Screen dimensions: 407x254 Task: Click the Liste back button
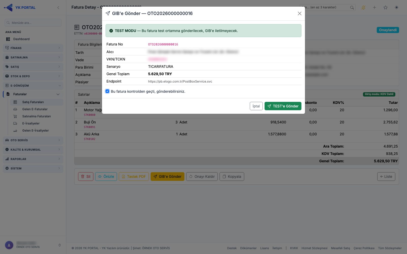click(x=386, y=177)
